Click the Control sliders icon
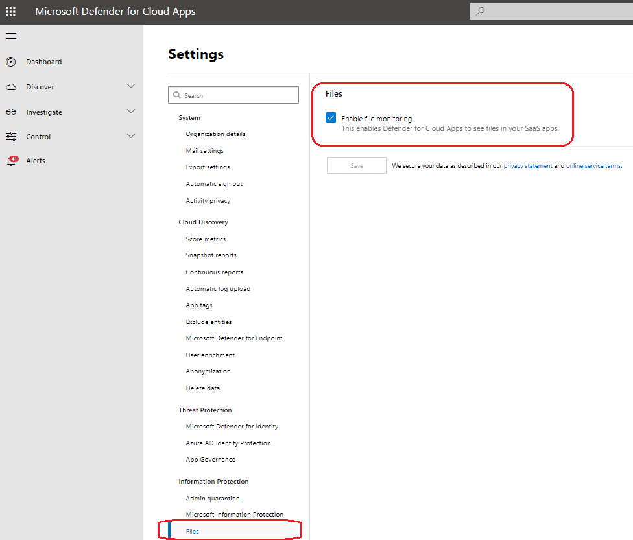 [x=11, y=137]
